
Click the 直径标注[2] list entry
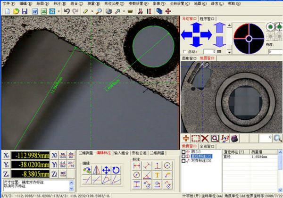[201, 156]
